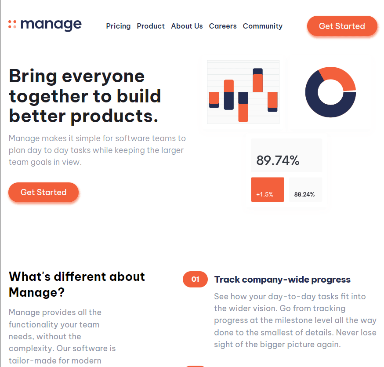Click the 'Track company-wide progress' heading
384x367 pixels.
[282, 279]
